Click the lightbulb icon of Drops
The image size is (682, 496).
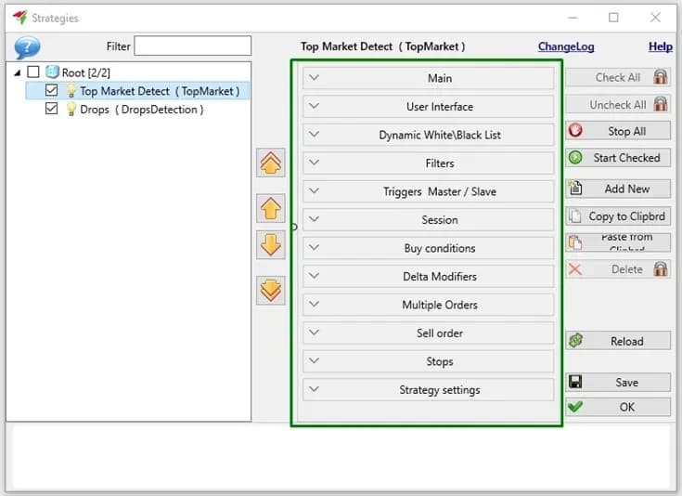[x=71, y=110]
